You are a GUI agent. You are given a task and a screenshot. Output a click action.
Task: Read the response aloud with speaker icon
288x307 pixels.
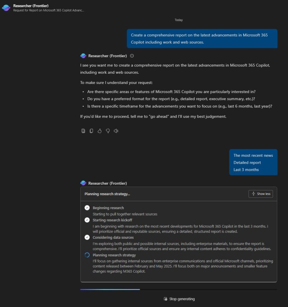tap(116, 131)
